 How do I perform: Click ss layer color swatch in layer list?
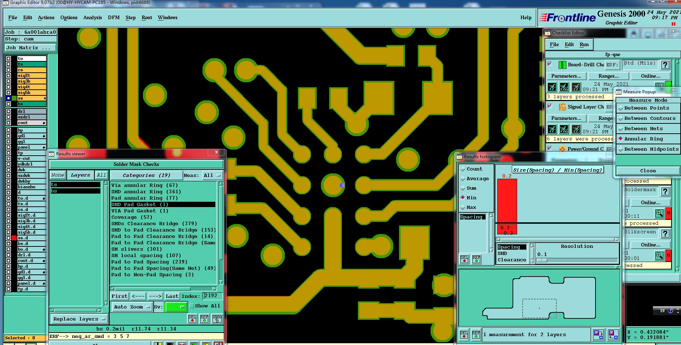tap(14, 98)
